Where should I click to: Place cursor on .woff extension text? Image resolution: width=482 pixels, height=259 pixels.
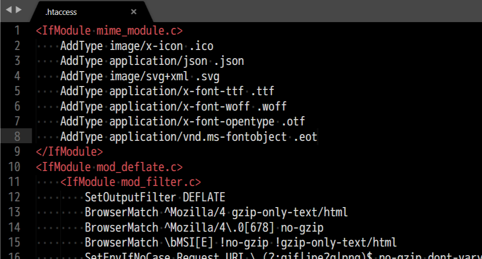(x=272, y=107)
